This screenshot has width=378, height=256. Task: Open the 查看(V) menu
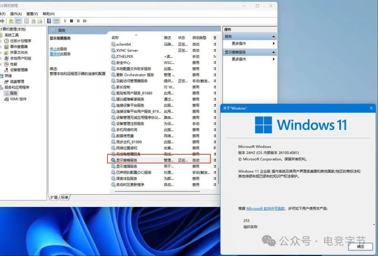point(32,14)
